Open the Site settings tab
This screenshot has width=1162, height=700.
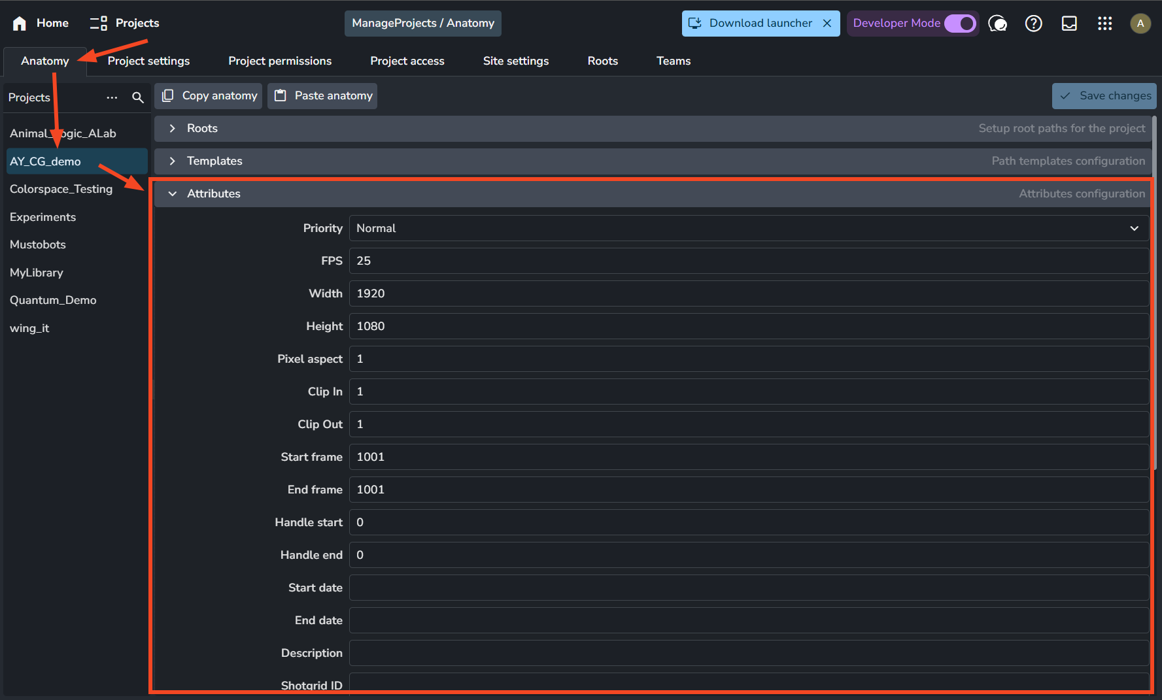click(x=516, y=61)
